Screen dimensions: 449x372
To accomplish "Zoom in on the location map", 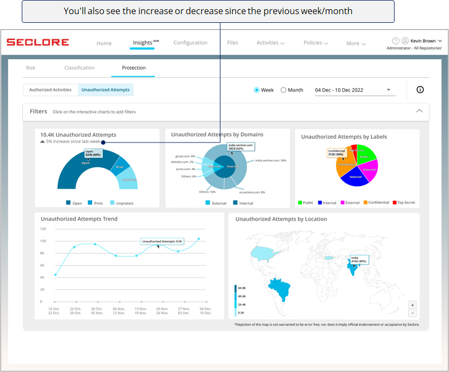I will tap(413, 305).
